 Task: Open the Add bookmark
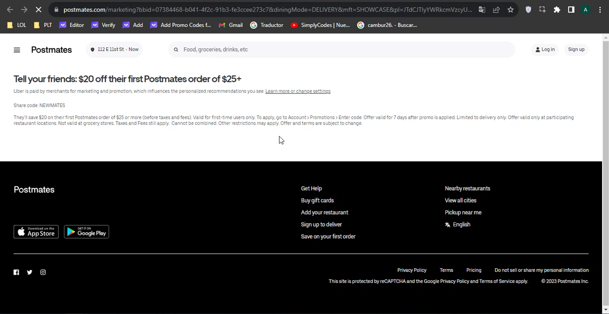[x=133, y=25]
